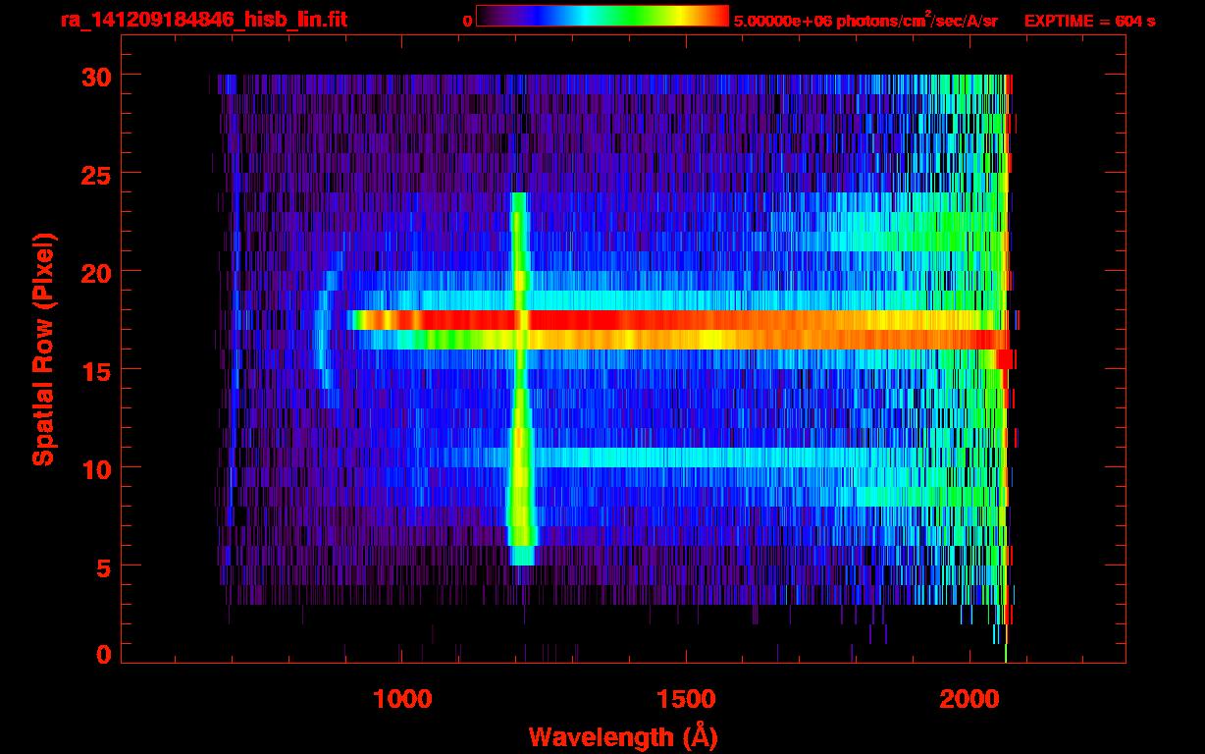Screen dimensions: 1205x754
Task: Click the Wavelength (Å) axis title
Action: tap(622, 736)
